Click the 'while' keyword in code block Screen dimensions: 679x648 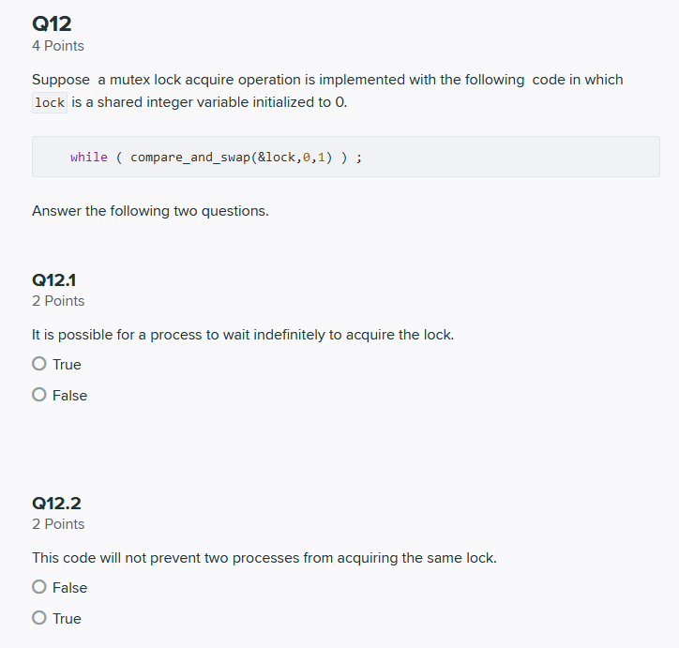coord(89,157)
